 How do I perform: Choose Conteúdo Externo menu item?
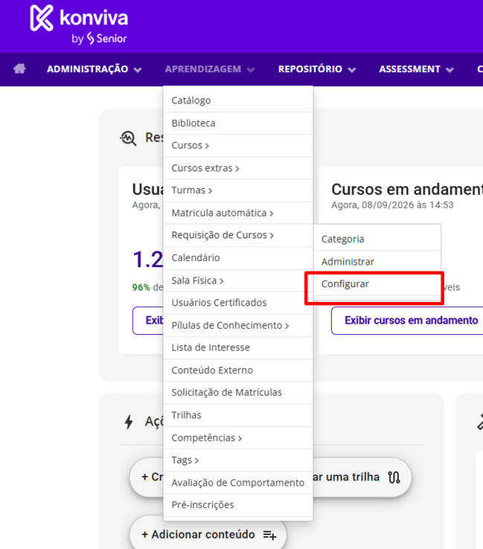click(238, 370)
